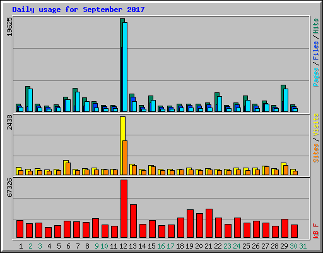323x253 pixels.
Task: Click the cyan bar for day 2
Action: click(x=30, y=101)
